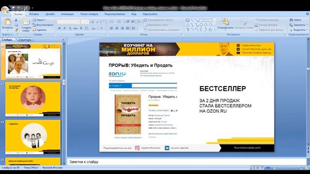Click the Удалить delete slide button
The image size is (310, 174).
coord(39,30)
